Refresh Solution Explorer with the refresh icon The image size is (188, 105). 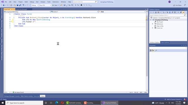170,12
